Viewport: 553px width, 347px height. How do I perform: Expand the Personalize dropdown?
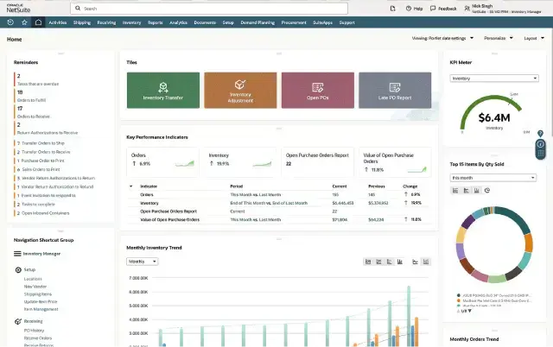(x=498, y=39)
